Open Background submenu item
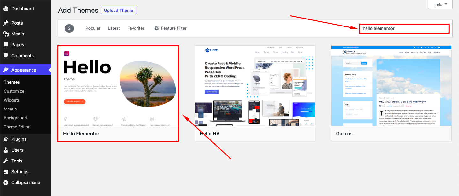Screen dimensions: 459x196 pyautogui.click(x=15, y=118)
